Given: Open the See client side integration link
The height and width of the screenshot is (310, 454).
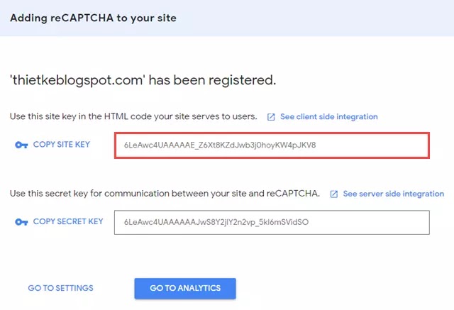Looking at the screenshot, I should 329,116.
